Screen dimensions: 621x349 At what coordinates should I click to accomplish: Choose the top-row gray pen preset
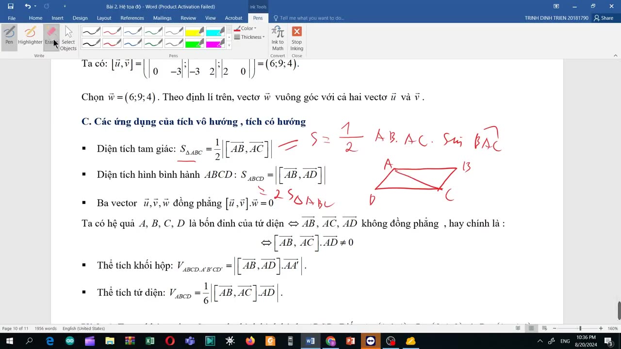coord(174,32)
